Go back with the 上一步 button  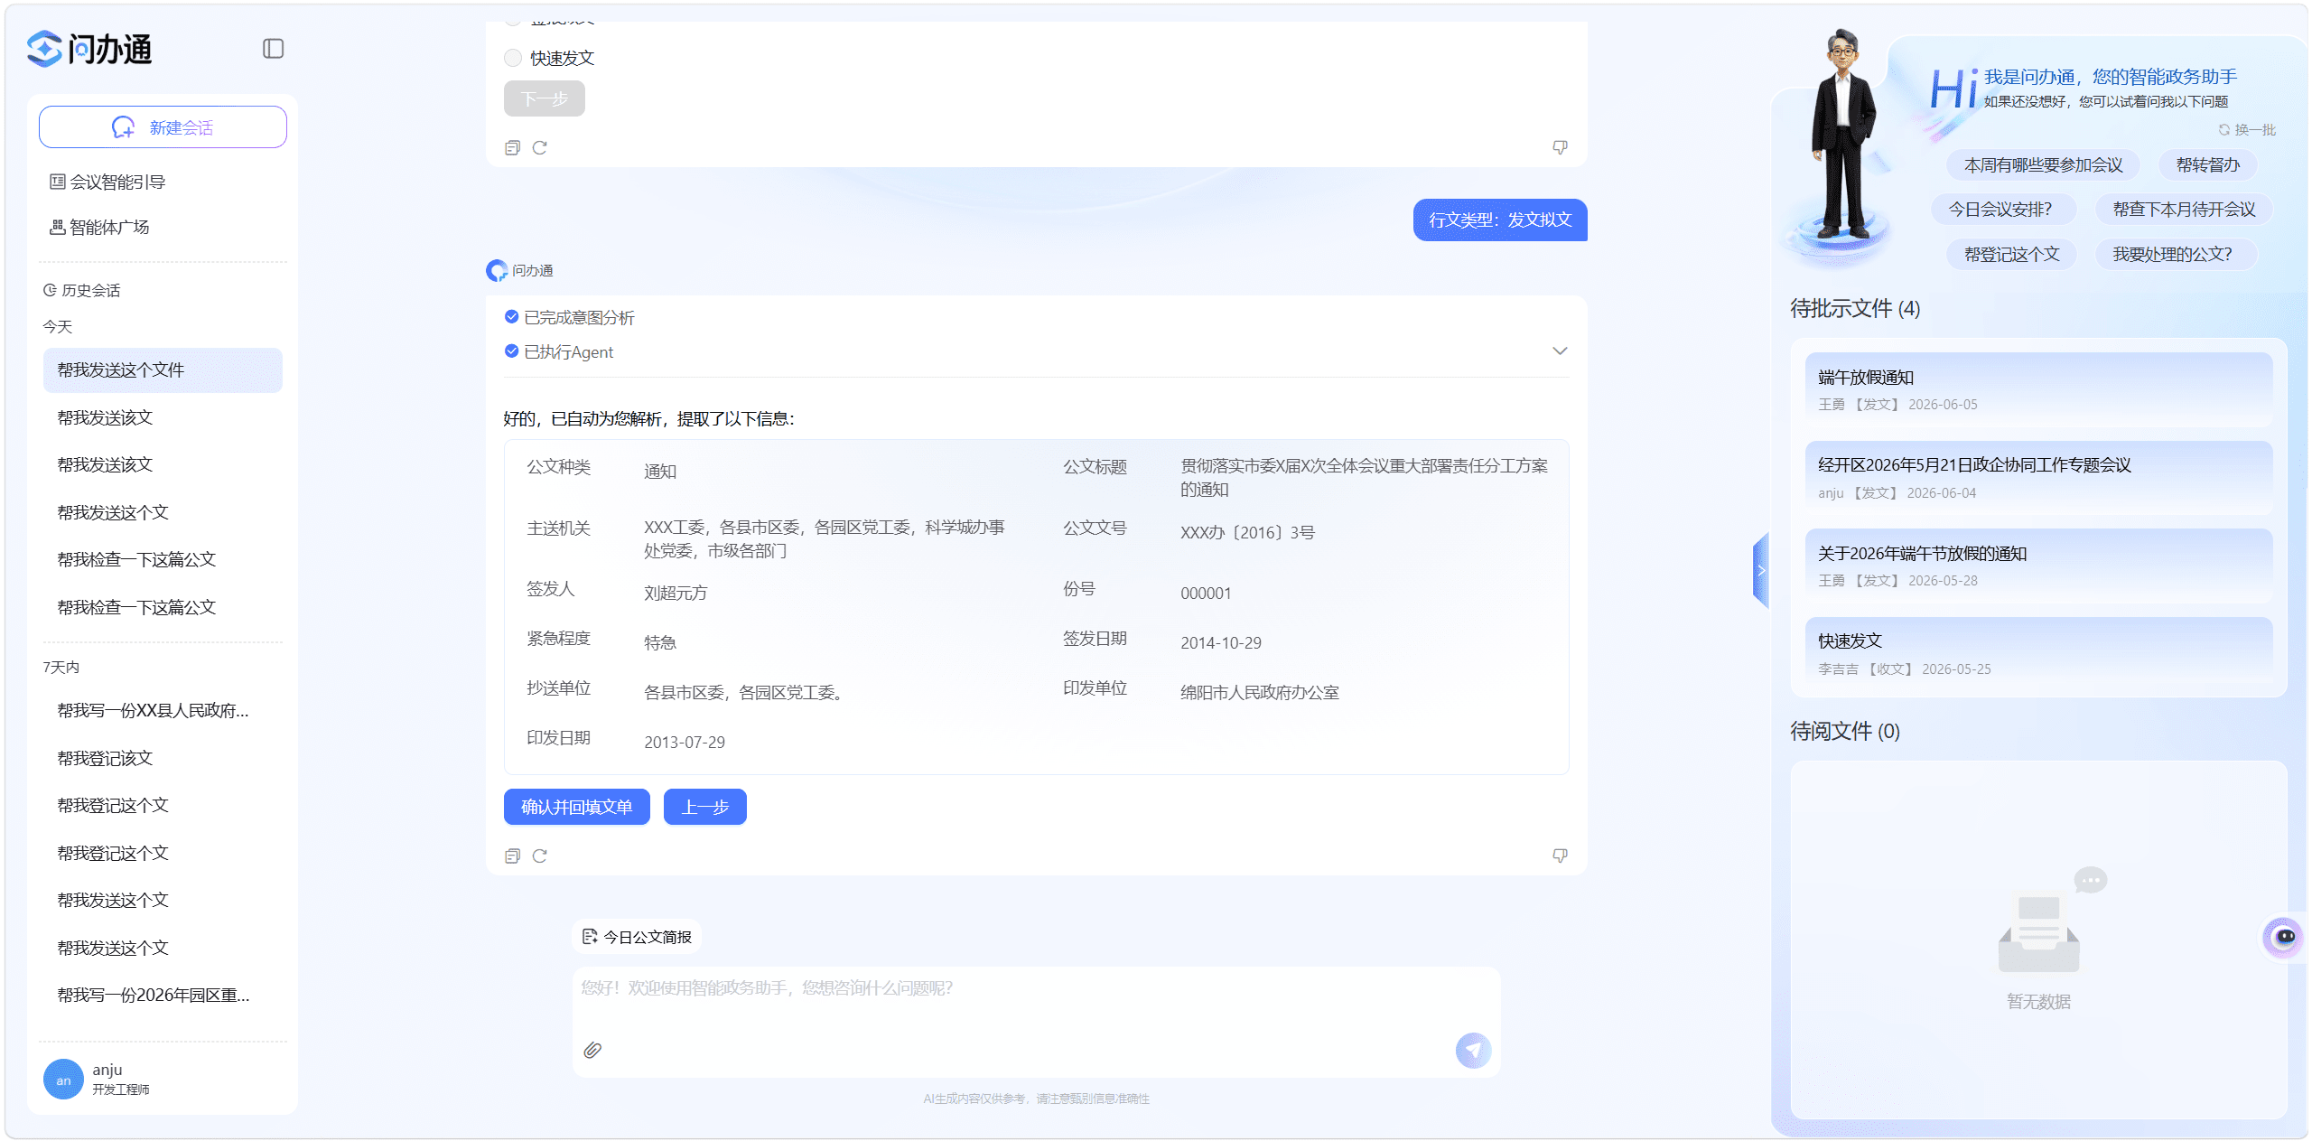point(705,807)
